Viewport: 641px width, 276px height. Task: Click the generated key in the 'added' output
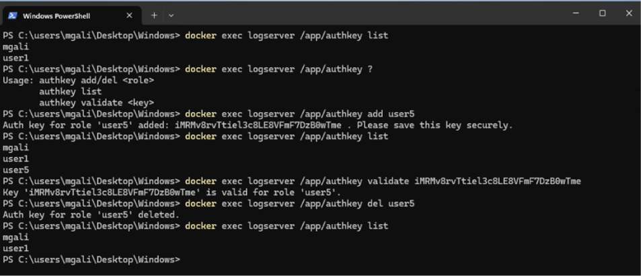[258, 125]
